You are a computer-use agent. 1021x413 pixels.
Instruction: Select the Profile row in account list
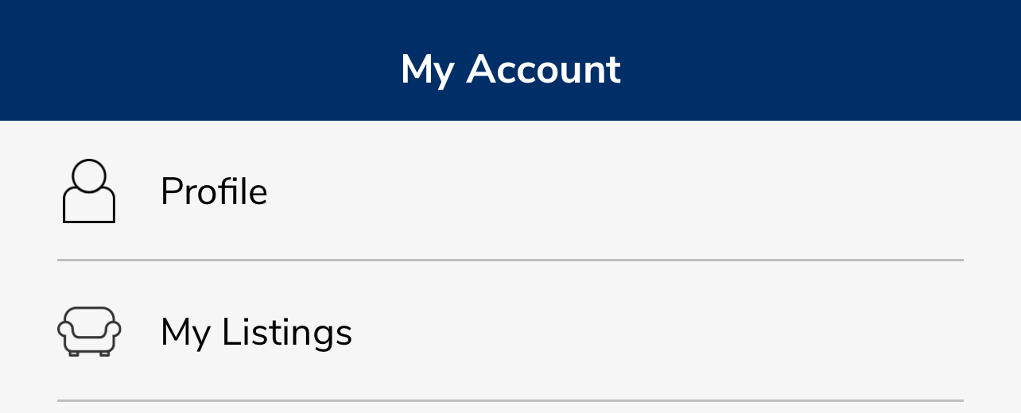coord(510,191)
